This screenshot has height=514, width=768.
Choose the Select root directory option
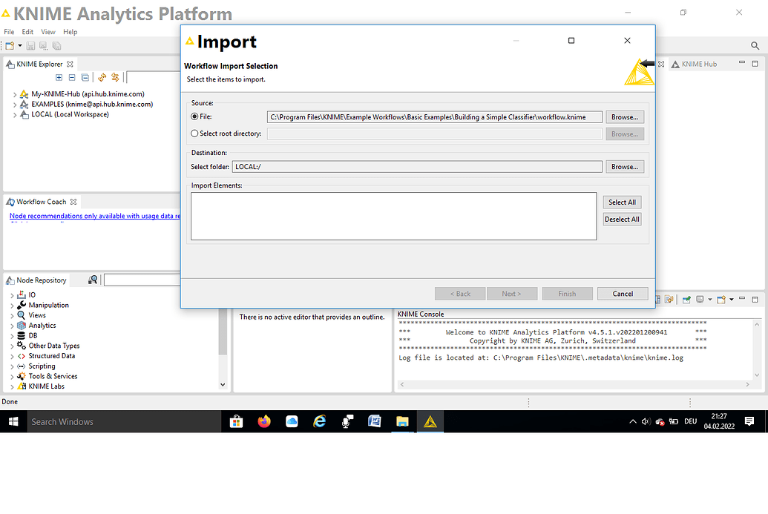(x=194, y=134)
